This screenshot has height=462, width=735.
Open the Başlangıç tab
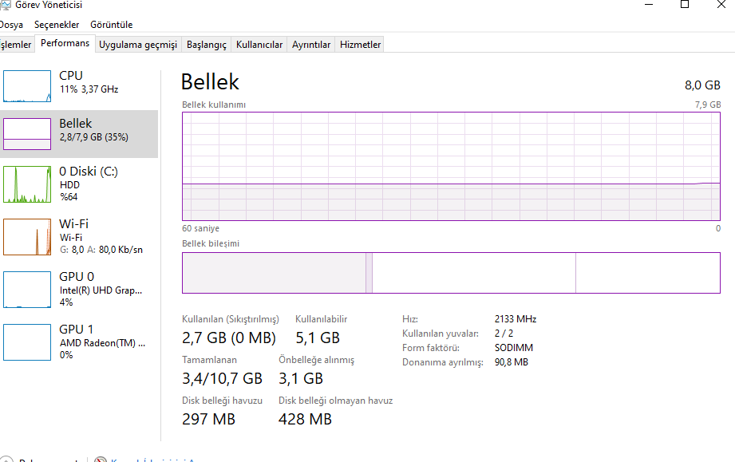tap(207, 45)
